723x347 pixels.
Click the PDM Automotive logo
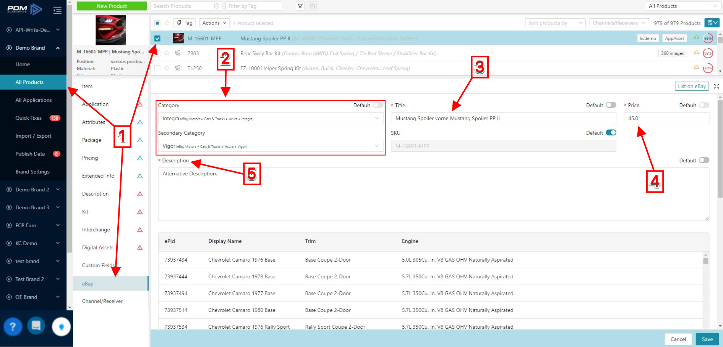pyautogui.click(x=24, y=9)
